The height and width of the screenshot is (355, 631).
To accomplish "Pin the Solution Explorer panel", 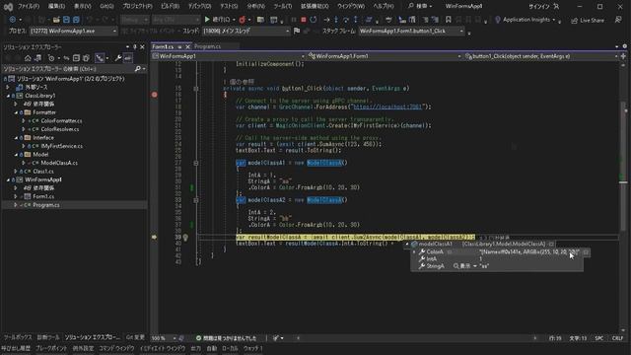I will [x=135, y=47].
